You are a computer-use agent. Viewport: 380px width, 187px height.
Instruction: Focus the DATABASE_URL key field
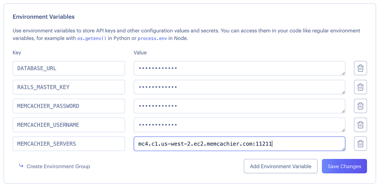click(69, 68)
